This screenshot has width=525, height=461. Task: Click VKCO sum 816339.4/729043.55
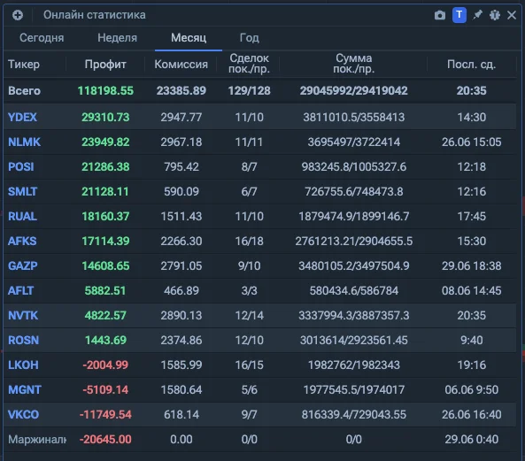point(353,414)
